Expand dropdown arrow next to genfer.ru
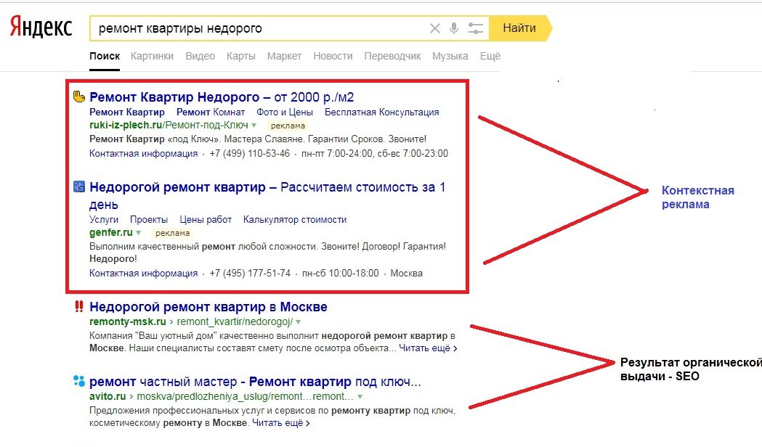This screenshot has height=447, width=762. [139, 233]
